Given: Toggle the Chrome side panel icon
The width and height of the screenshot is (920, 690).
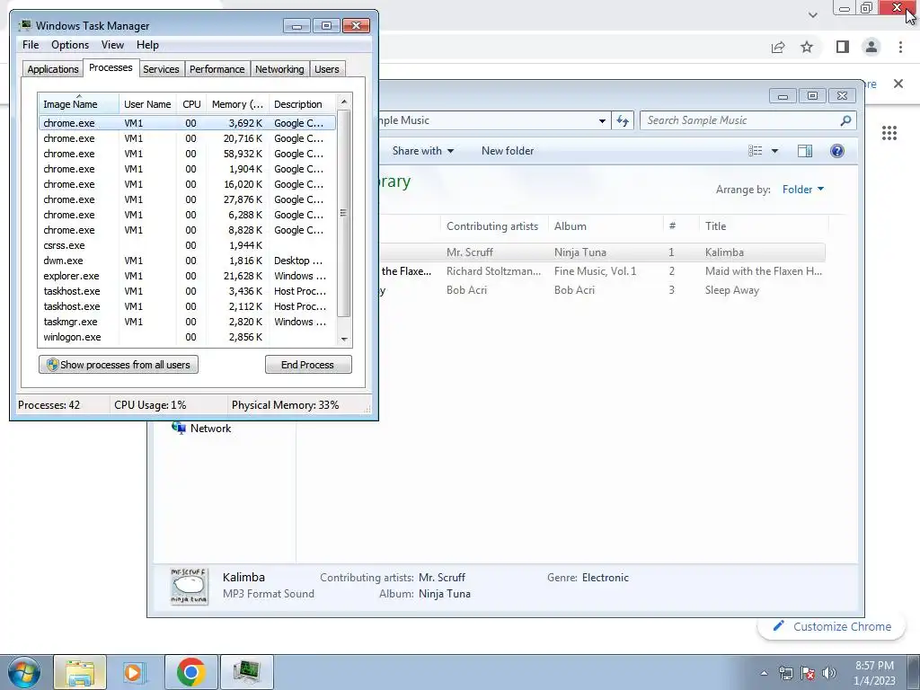Looking at the screenshot, I should (x=842, y=47).
